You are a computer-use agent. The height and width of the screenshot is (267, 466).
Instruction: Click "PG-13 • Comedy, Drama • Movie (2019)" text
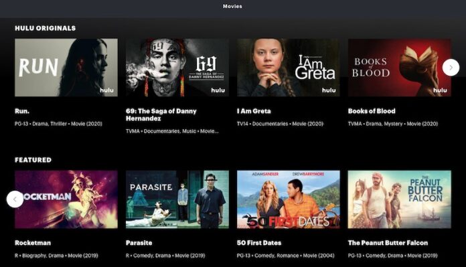393,256
